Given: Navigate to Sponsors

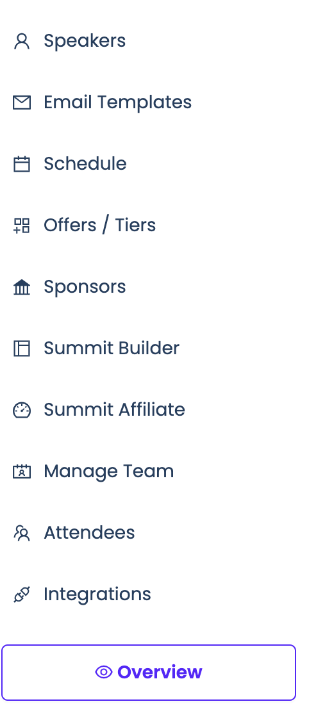Looking at the screenshot, I should 85,287.
